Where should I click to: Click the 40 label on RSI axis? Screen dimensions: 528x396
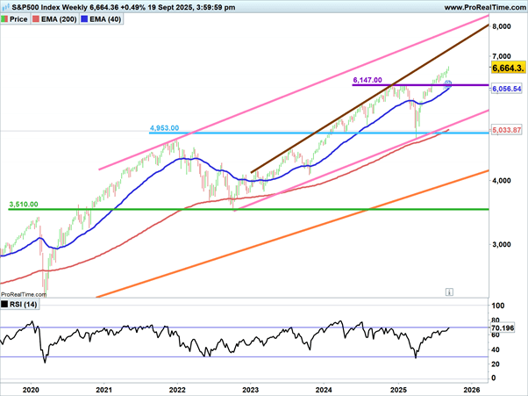[x=496, y=349]
